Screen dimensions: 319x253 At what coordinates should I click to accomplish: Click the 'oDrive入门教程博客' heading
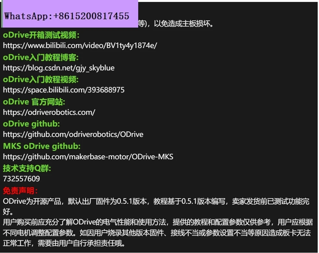[41, 57]
